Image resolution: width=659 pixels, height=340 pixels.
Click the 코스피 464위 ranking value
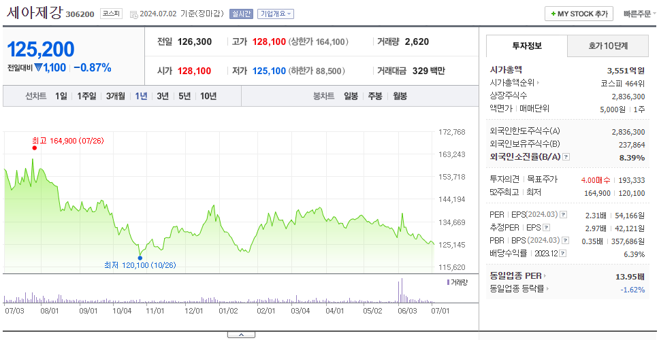point(623,83)
